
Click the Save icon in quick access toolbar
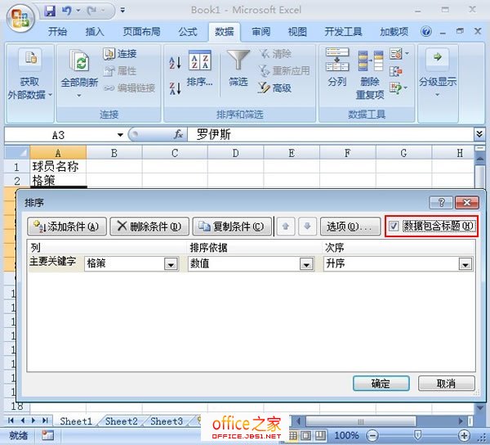click(x=51, y=11)
